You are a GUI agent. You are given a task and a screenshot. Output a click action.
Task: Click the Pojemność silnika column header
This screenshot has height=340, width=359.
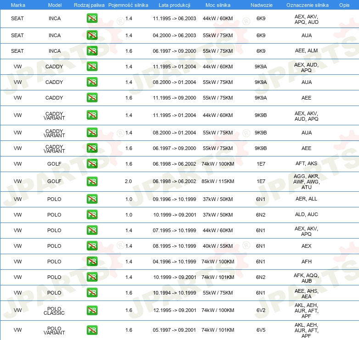(x=128, y=5)
